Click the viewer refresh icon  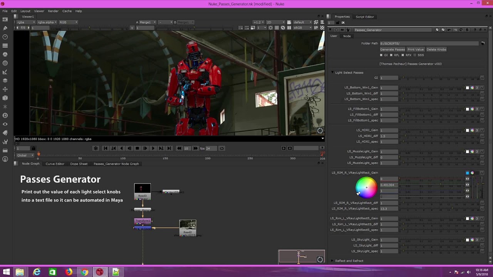[x=283, y=28]
